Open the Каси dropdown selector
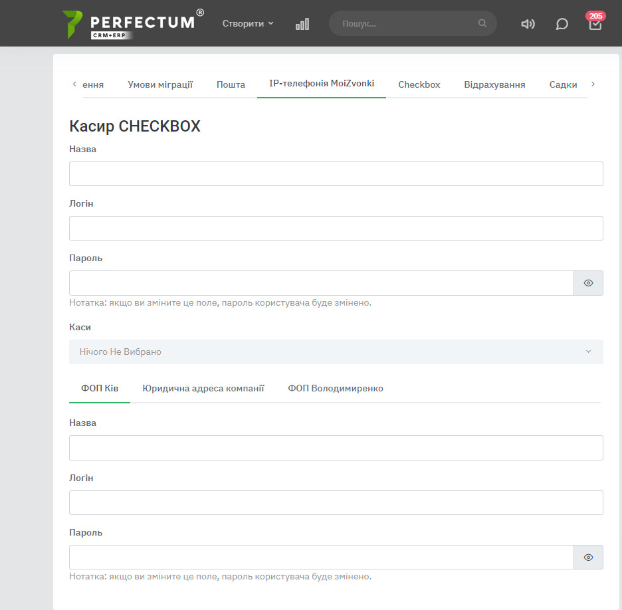 [x=336, y=352]
